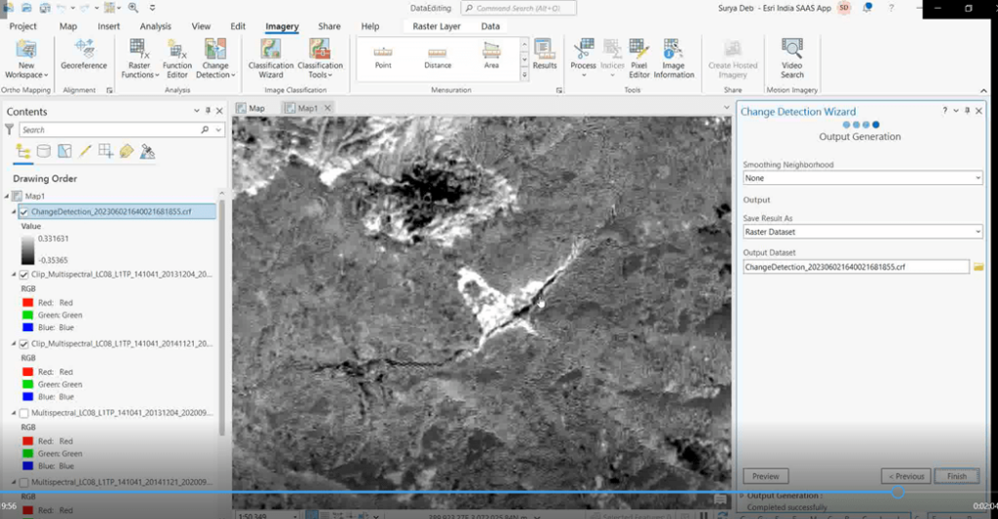This screenshot has width=998, height=519.
Task: Close the Change Detection Wizard pane
Action: pos(979,111)
